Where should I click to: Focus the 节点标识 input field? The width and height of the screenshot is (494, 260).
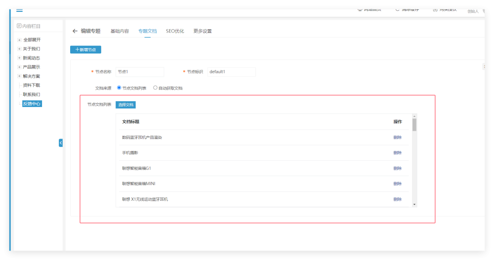coord(232,72)
